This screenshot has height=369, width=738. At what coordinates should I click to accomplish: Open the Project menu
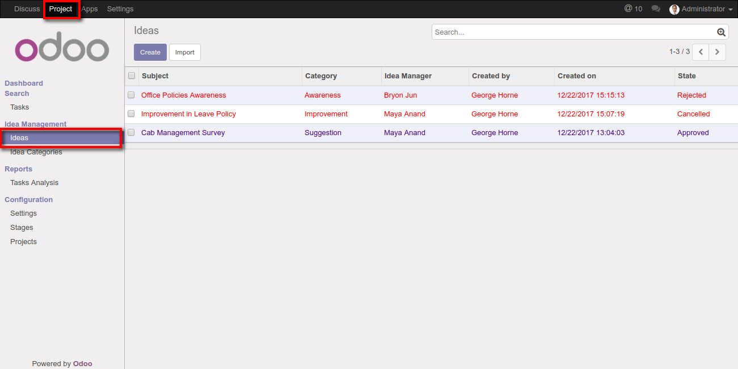[x=61, y=9]
